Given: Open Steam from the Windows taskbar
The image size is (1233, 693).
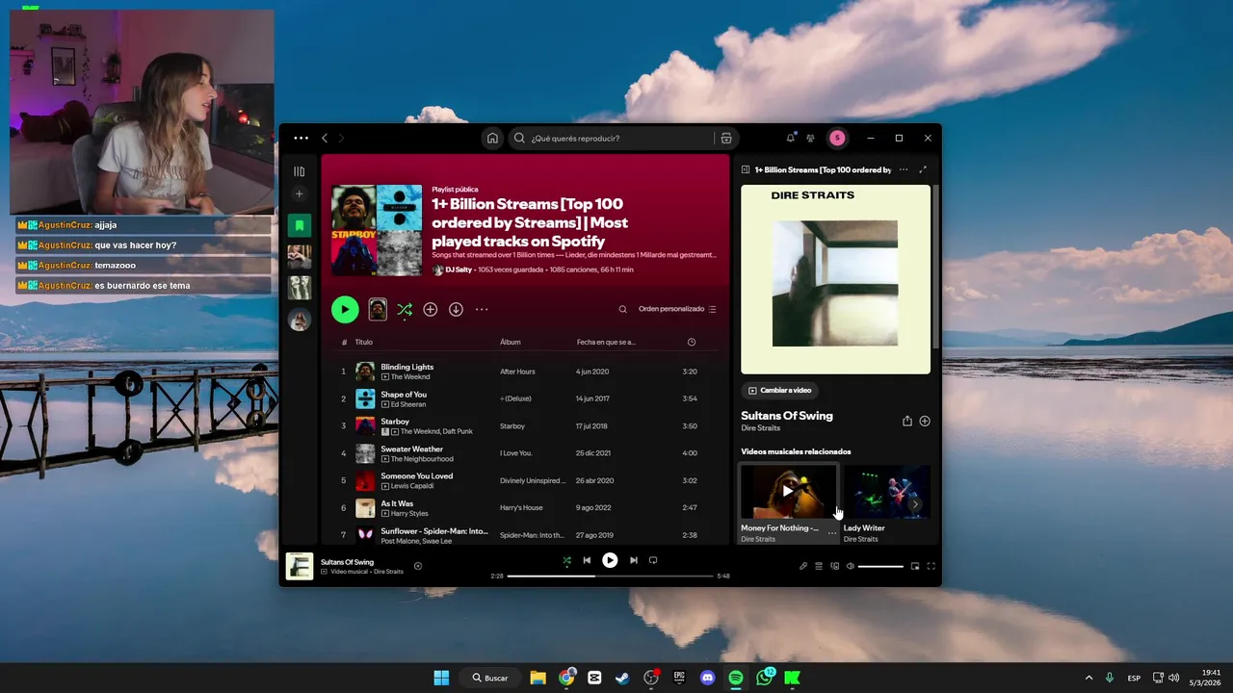Looking at the screenshot, I should tap(623, 678).
